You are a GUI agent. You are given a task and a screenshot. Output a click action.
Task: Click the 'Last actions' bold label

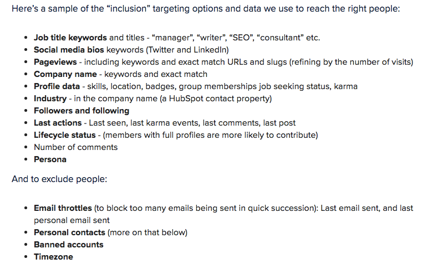point(58,123)
